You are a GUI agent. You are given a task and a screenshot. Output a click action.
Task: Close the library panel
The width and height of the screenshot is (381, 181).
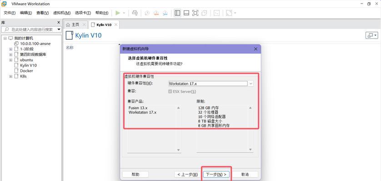pyautogui.click(x=59, y=22)
